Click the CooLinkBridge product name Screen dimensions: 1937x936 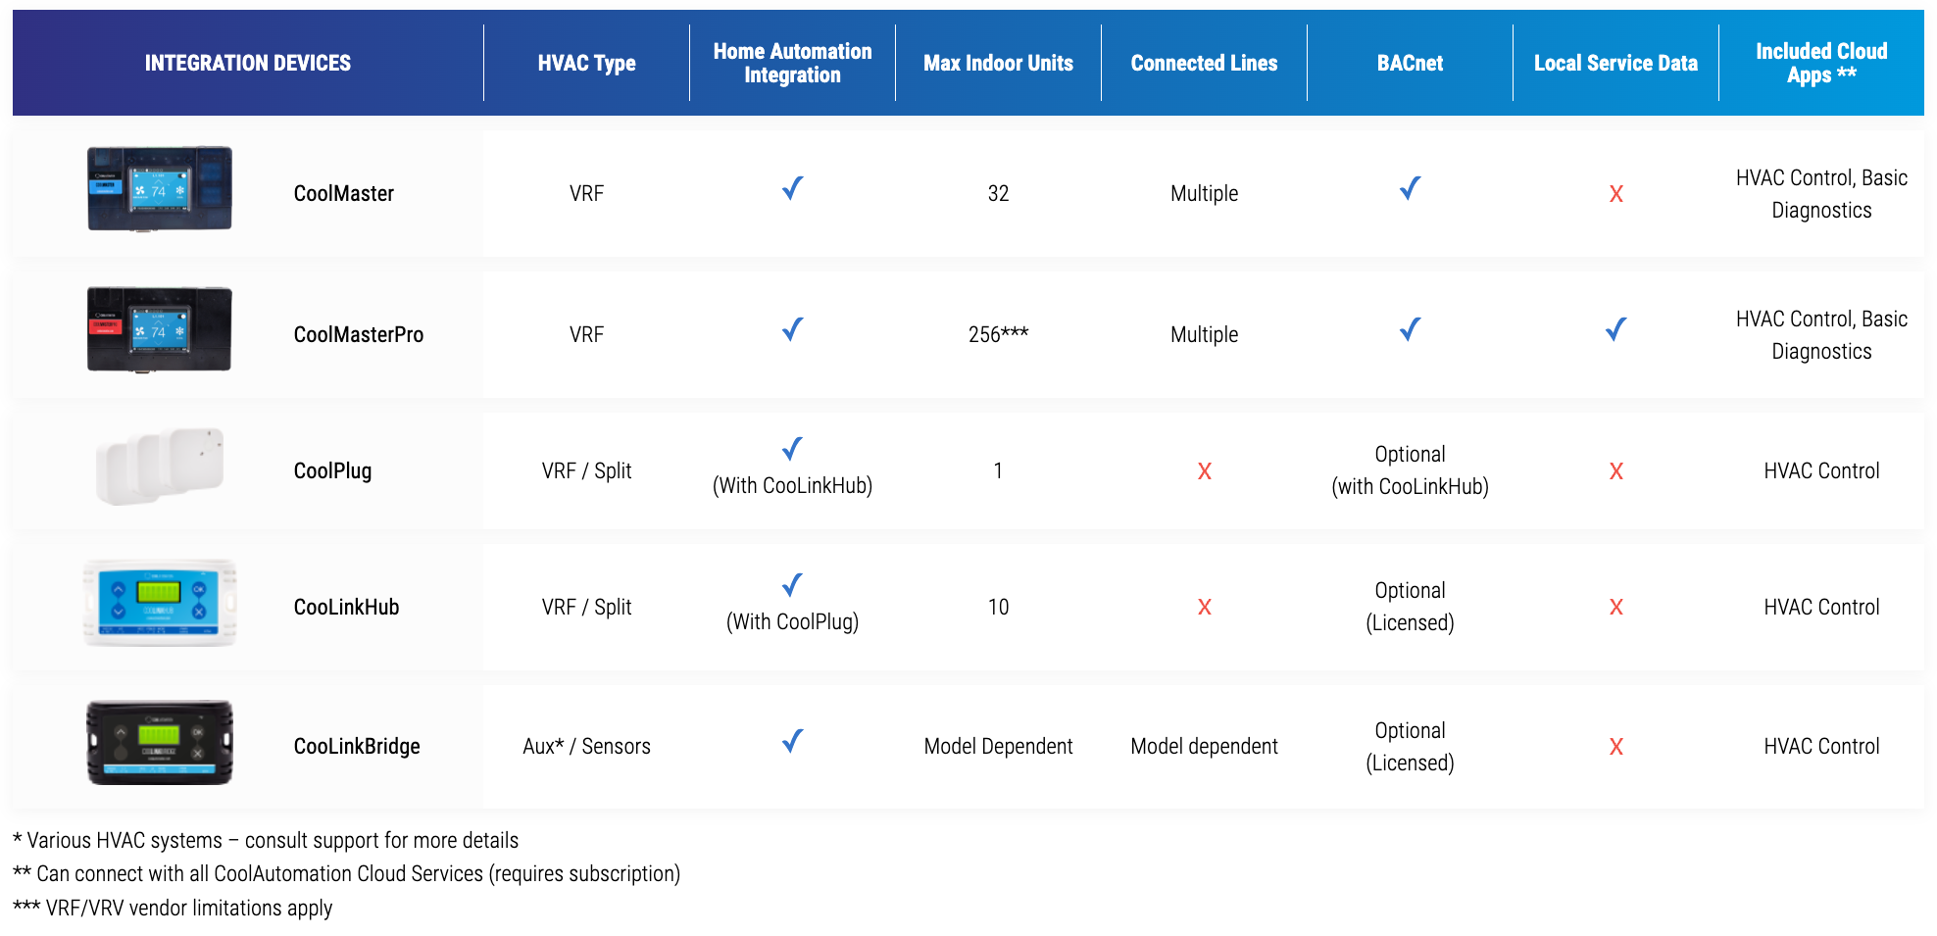coord(357,746)
